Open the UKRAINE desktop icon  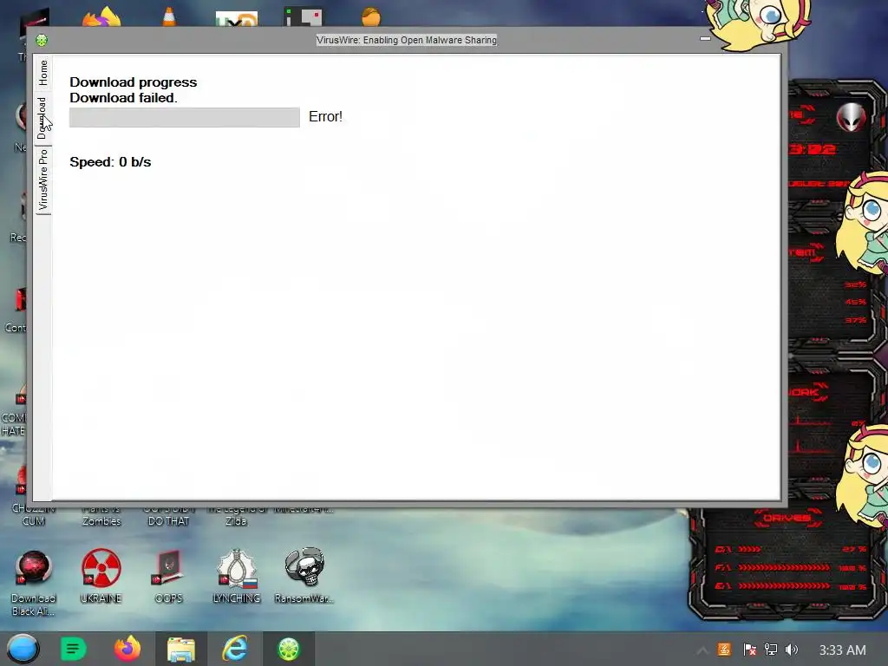[101, 576]
